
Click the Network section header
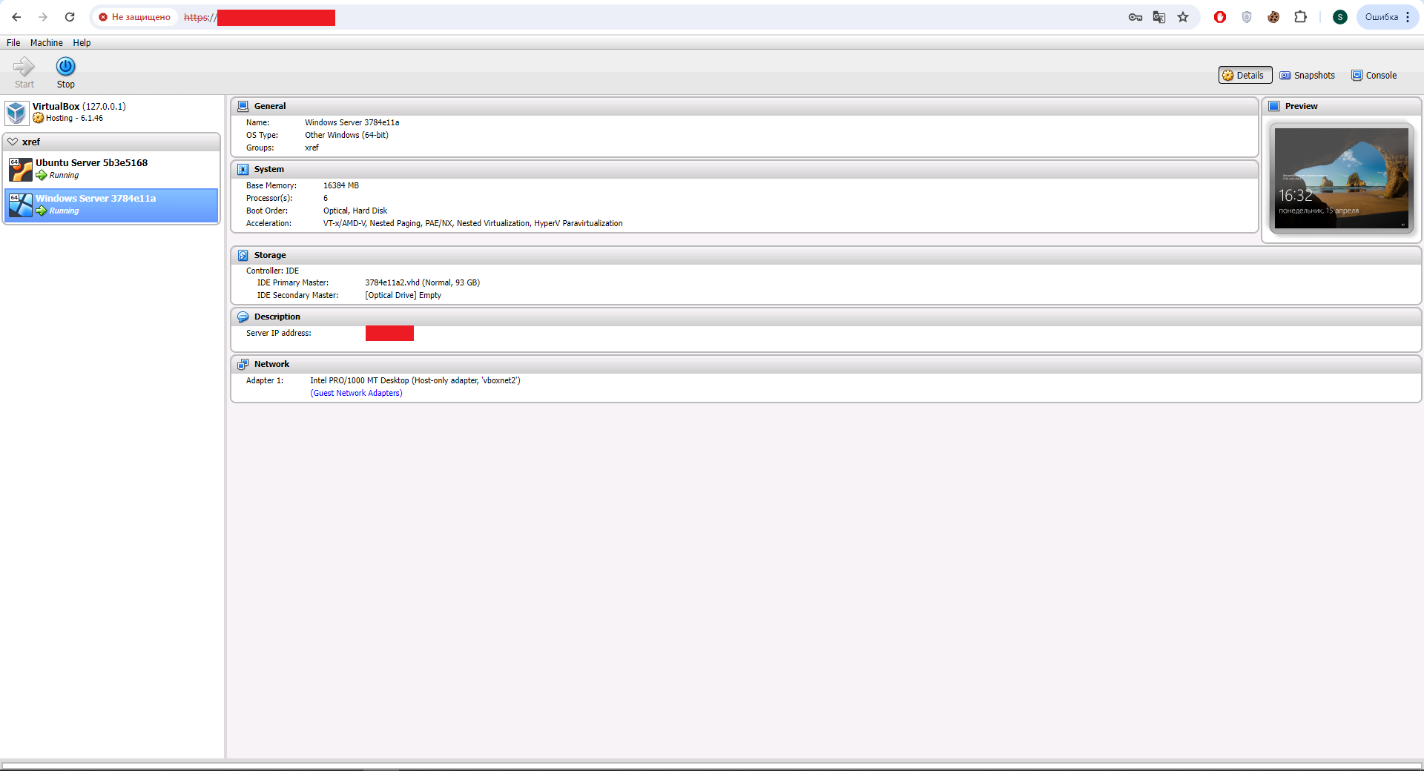pos(826,364)
